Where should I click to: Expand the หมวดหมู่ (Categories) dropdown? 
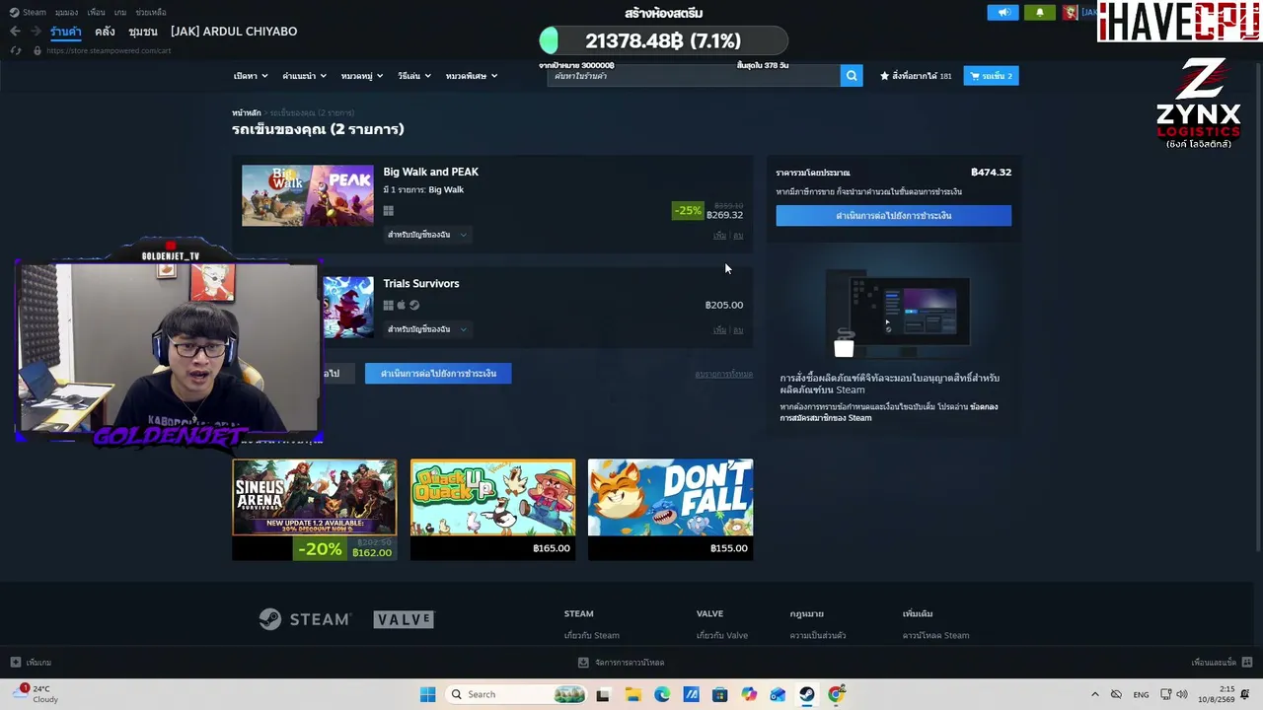pos(362,76)
